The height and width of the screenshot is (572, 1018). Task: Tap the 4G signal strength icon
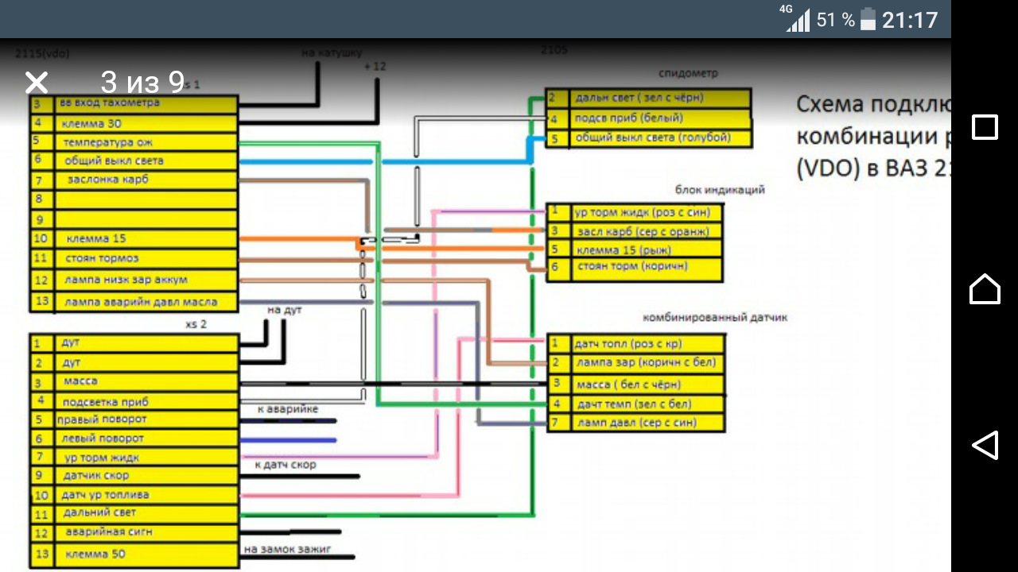click(x=796, y=19)
